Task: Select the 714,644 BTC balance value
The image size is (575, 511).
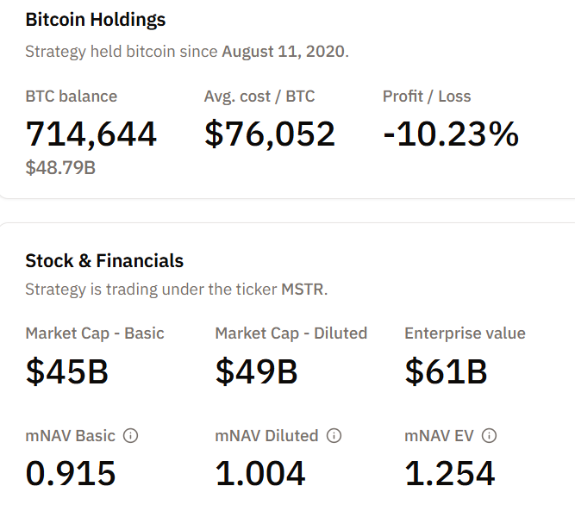Action: 91,134
